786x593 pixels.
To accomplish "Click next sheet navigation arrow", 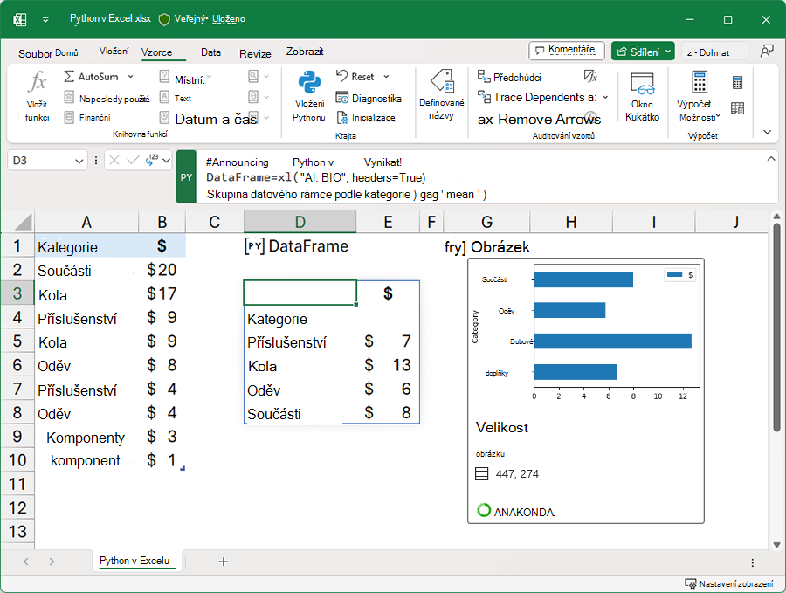I will tap(52, 562).
